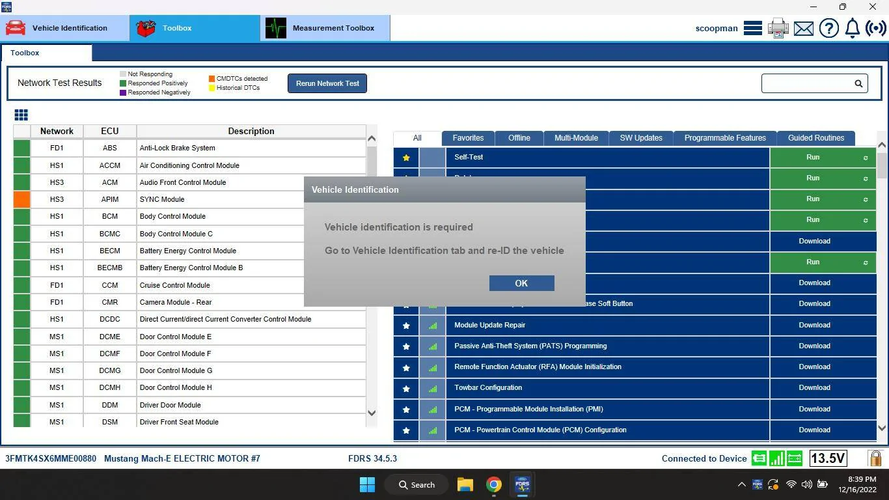
Task: Toggle the favorite star for Module Update Repair
Action: click(406, 326)
